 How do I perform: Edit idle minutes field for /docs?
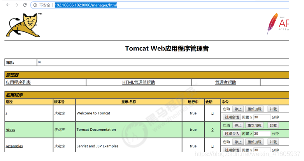[x=262, y=133]
